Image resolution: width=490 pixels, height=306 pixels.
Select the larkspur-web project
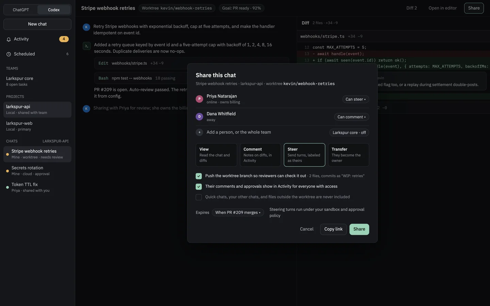pos(37,126)
